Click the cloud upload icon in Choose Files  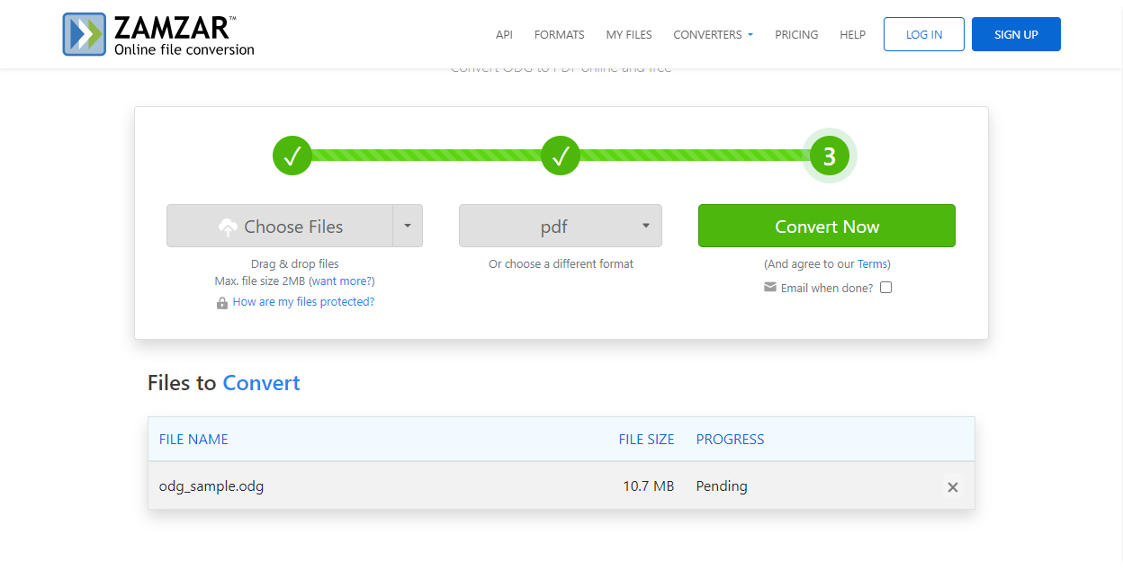tap(229, 227)
